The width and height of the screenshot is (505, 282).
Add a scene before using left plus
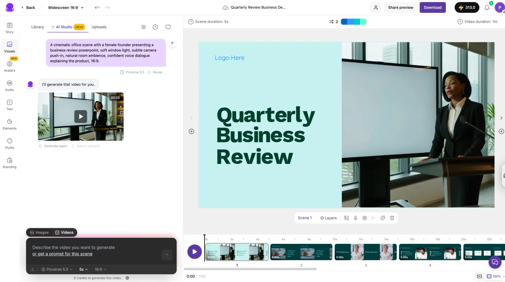click(x=191, y=131)
